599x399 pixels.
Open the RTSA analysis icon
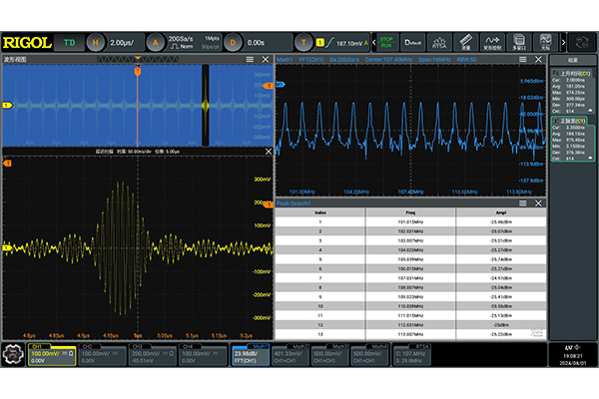pyautogui.click(x=439, y=42)
